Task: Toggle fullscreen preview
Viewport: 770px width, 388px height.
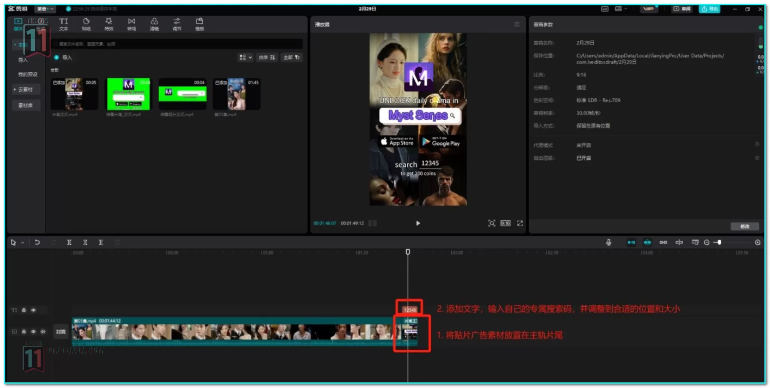Action: click(x=520, y=223)
